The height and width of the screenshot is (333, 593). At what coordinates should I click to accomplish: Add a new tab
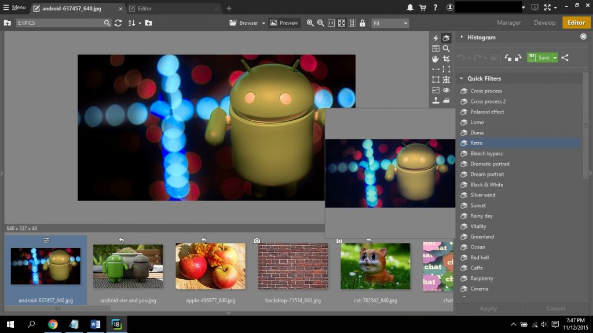point(229,8)
